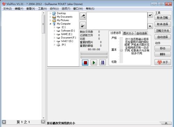Image resolution: width=174 pixels, height=127 pixels.
Task: Click the Desktop folder icon
Action: (x=54, y=13)
